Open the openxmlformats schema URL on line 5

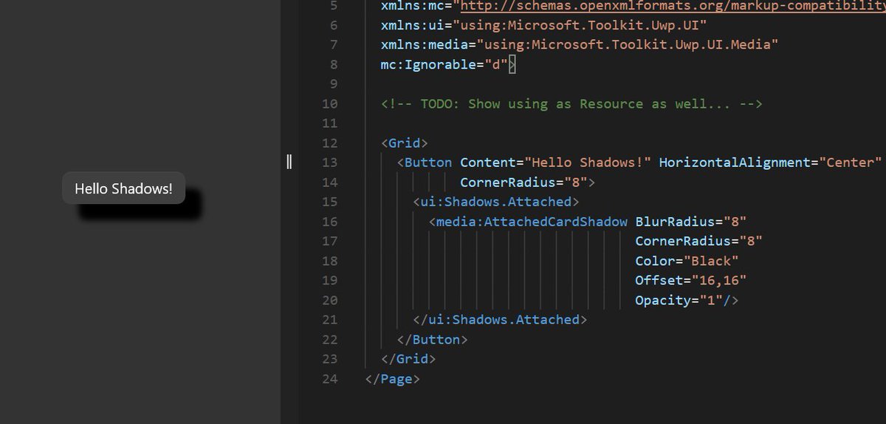pyautogui.click(x=673, y=6)
